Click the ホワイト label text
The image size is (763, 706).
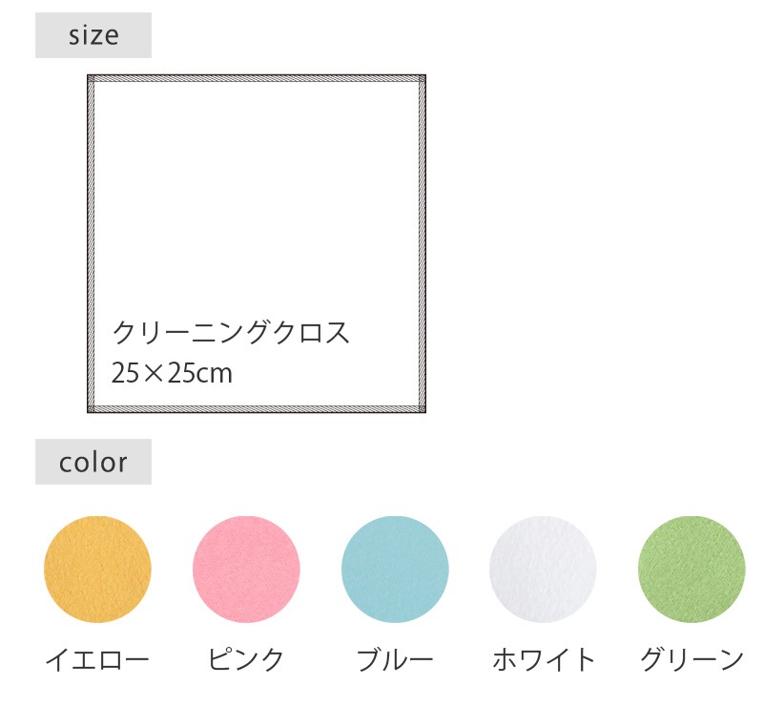544,659
